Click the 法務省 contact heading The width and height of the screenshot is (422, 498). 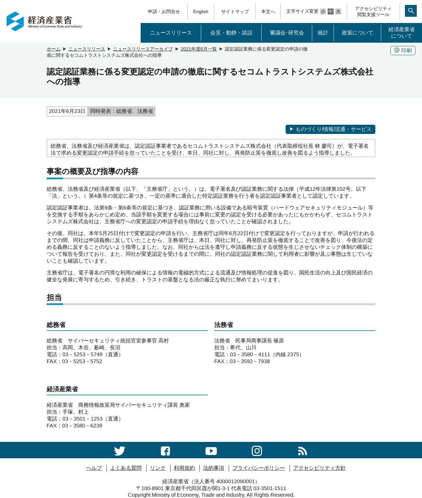pyautogui.click(x=224, y=325)
